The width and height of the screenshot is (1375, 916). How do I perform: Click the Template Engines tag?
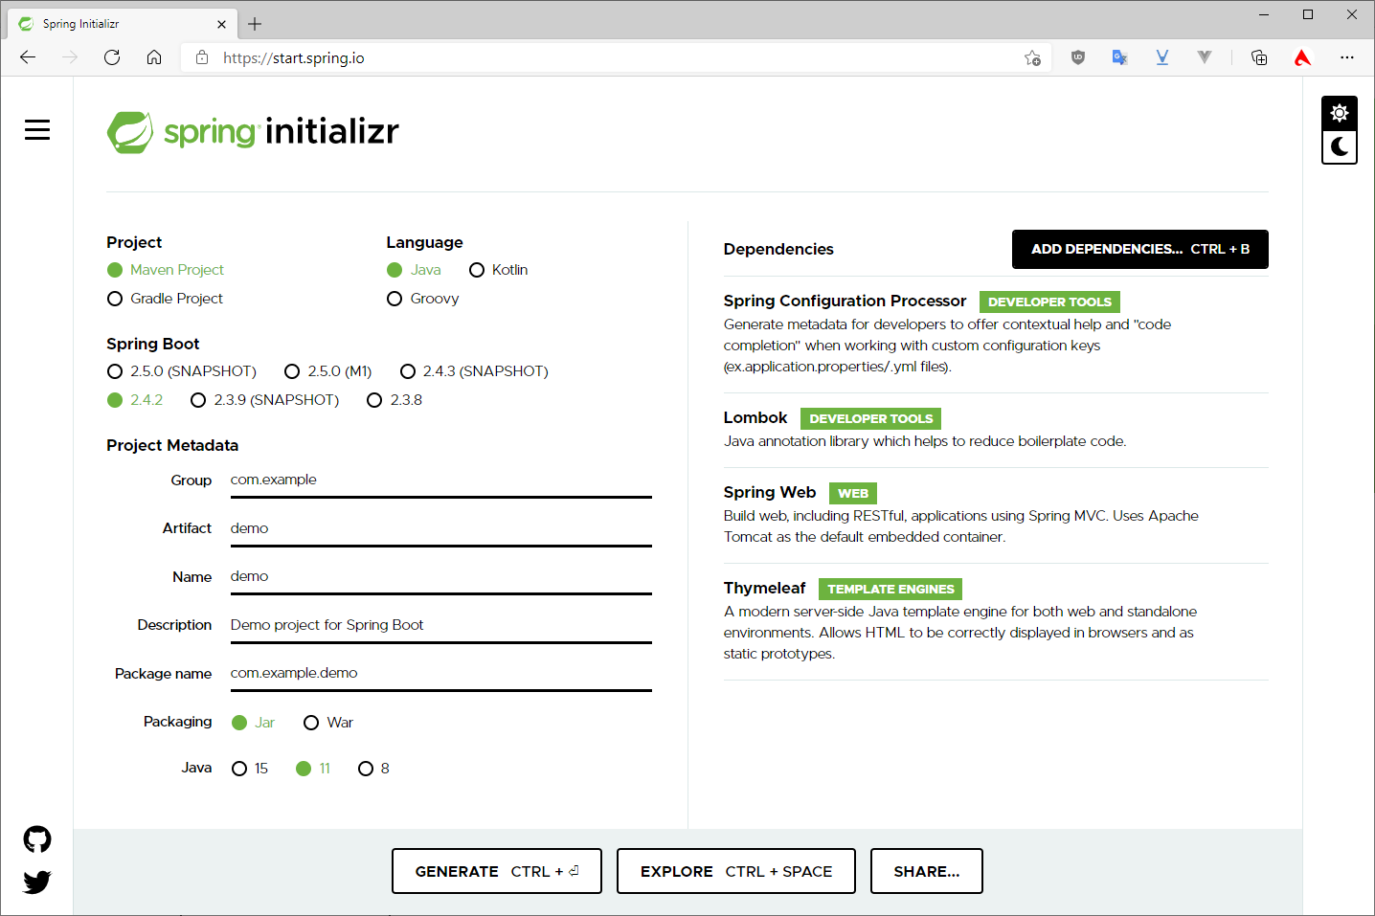(890, 589)
